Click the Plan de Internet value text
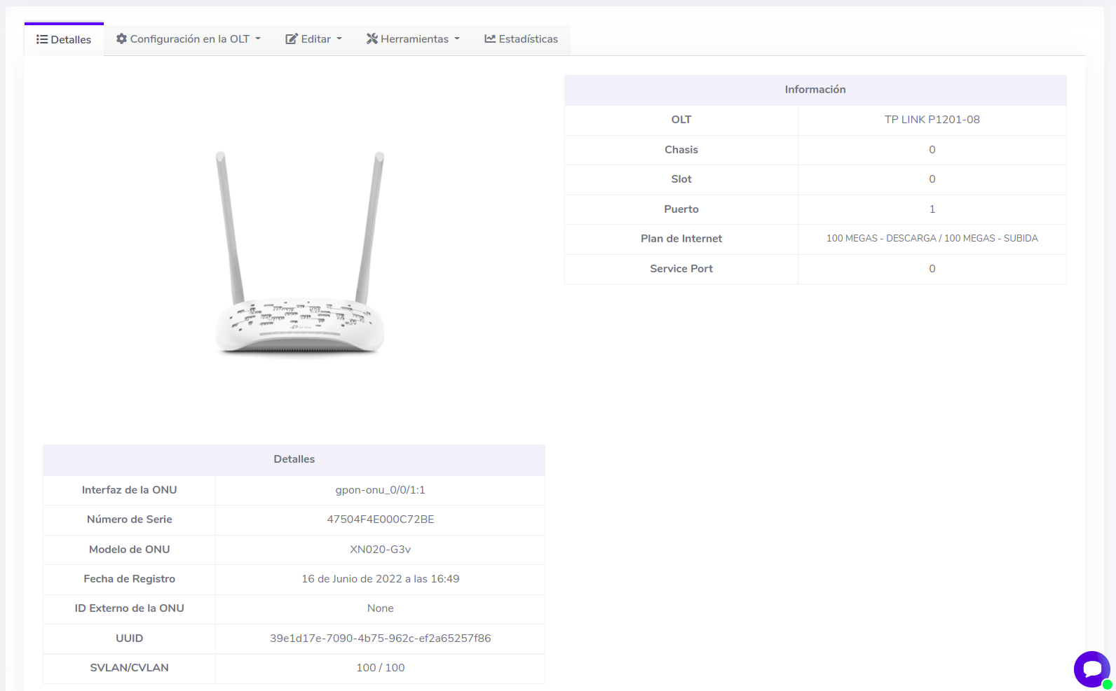This screenshot has width=1116, height=691. pyautogui.click(x=932, y=239)
